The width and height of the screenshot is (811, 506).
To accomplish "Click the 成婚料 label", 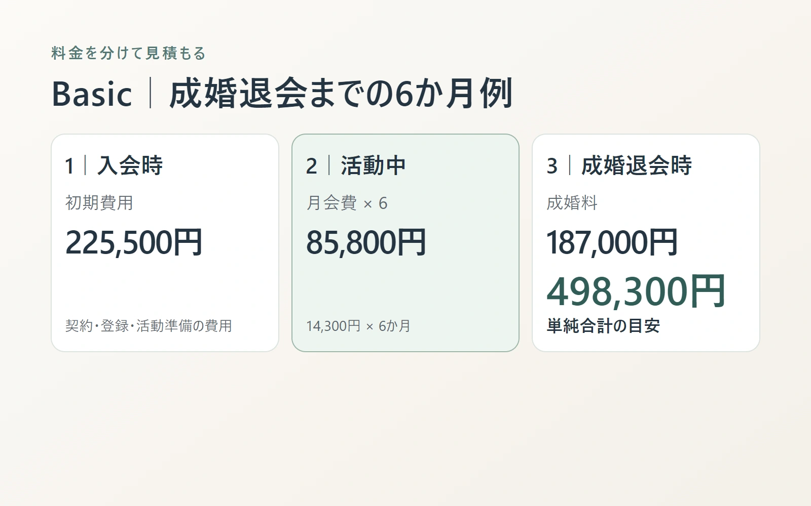I will pyautogui.click(x=572, y=203).
